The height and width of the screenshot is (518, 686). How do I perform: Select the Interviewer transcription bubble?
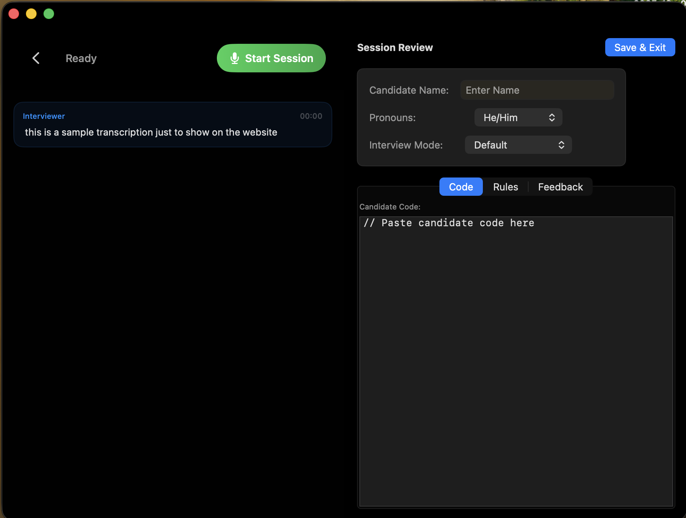[x=172, y=125]
